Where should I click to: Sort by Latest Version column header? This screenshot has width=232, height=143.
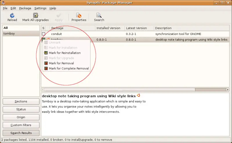tap(139, 28)
